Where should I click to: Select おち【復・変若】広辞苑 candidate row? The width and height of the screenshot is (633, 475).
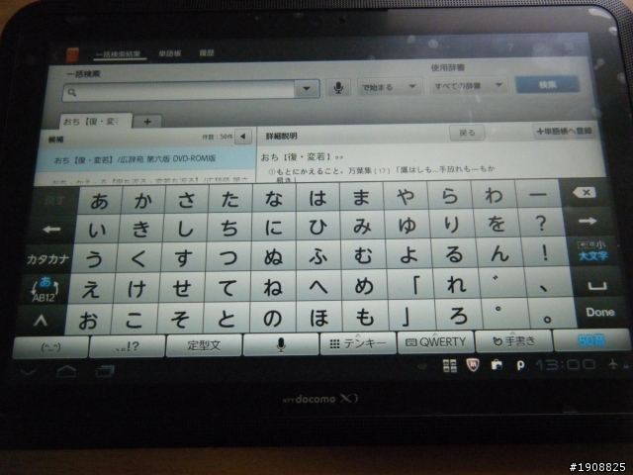click(x=145, y=159)
